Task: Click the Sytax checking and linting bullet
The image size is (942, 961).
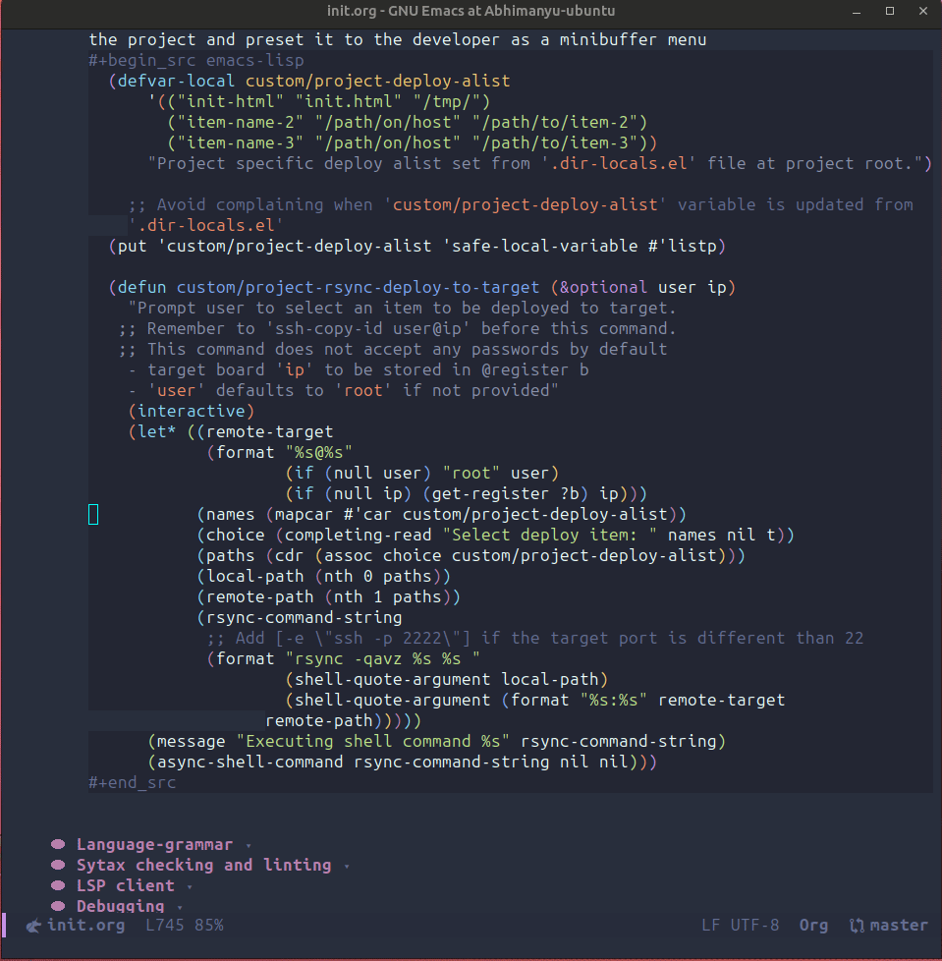Action: [x=58, y=865]
